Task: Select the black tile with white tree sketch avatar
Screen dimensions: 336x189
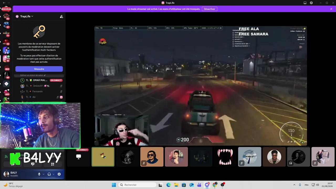Action: (x=127, y=157)
